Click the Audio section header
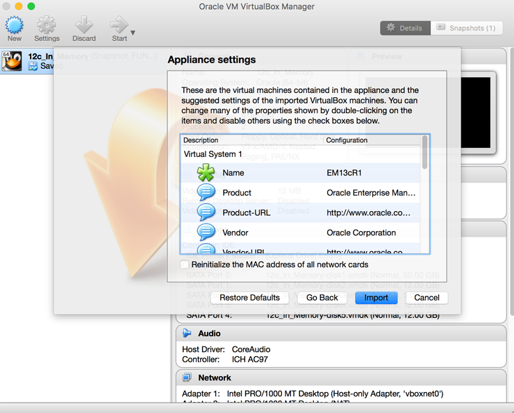514x413 pixels. pos(341,333)
